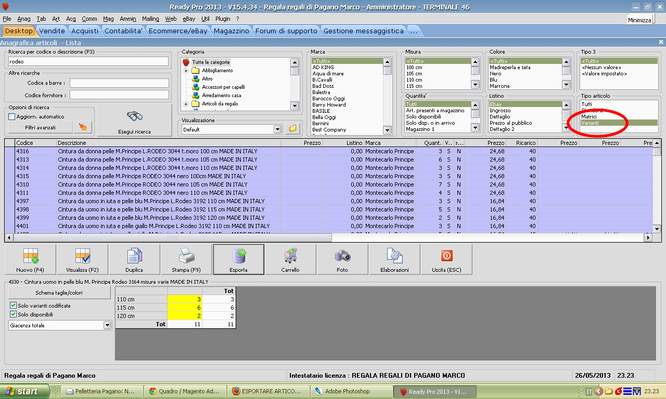Select the Arredamento casa category
The height and width of the screenshot is (399, 666).
pos(222,96)
